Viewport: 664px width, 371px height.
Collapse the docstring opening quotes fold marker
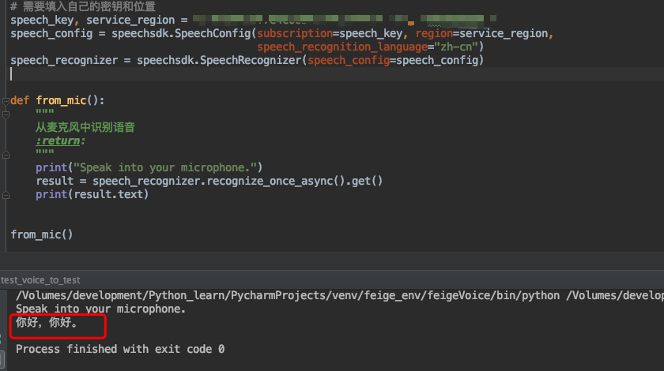(6, 114)
